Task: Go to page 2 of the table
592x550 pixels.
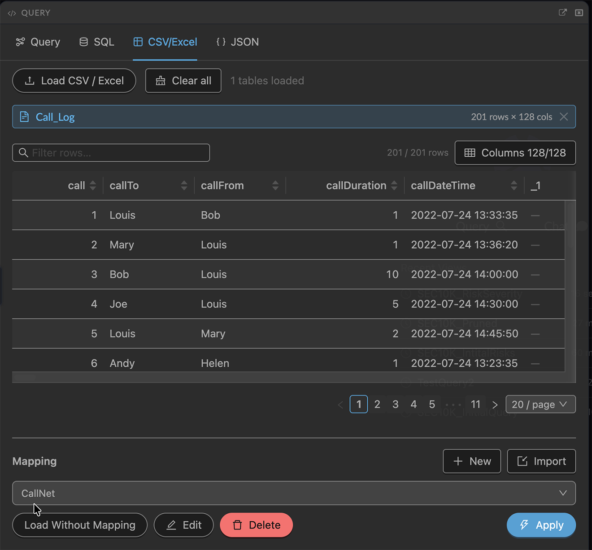Action: (x=377, y=404)
